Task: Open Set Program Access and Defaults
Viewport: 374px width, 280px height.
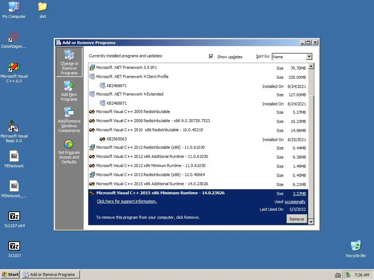Action: click(x=69, y=151)
